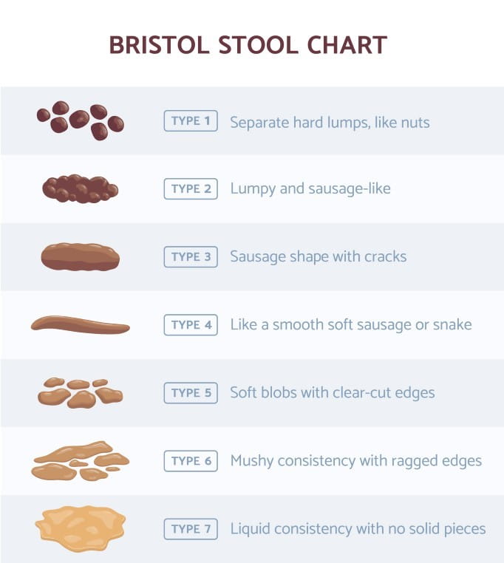Click 'Liquid consistency with no solid pieces' text
This screenshot has height=563, width=504.
tap(358, 529)
